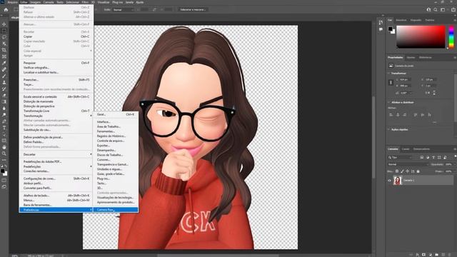Collapse the Alinhar e distribuir section
The width and height of the screenshot is (457, 257).
click(x=389, y=103)
